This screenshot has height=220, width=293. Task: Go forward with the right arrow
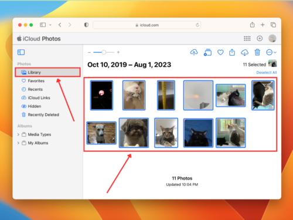70,25
